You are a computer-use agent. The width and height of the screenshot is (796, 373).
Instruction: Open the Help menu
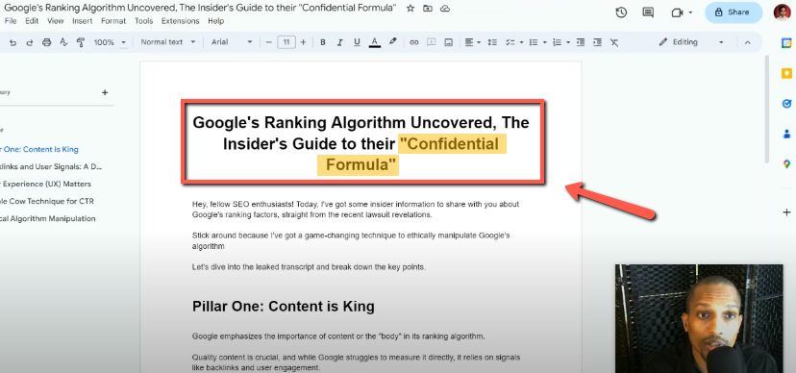click(215, 21)
